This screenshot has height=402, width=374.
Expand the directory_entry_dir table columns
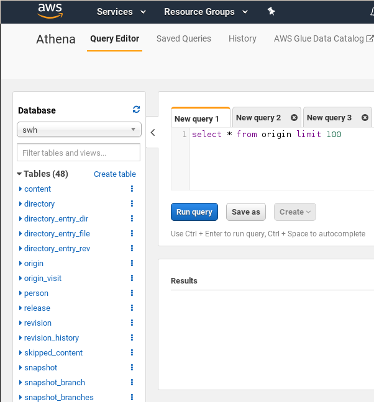tap(21, 219)
